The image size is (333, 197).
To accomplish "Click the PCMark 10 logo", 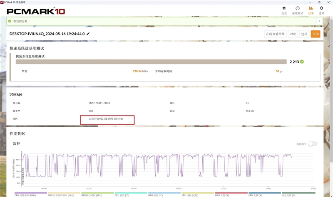I will [x=36, y=11].
